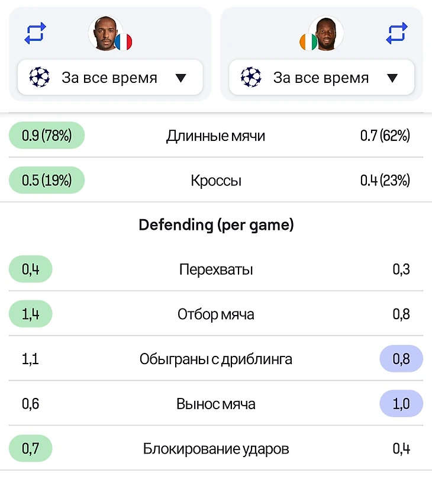The height and width of the screenshot is (482, 432).
Task: Click the 'Обыграны с дриблинга' row label
Action: click(215, 359)
